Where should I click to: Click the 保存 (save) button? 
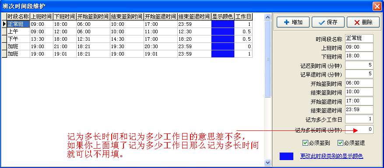click(328, 22)
